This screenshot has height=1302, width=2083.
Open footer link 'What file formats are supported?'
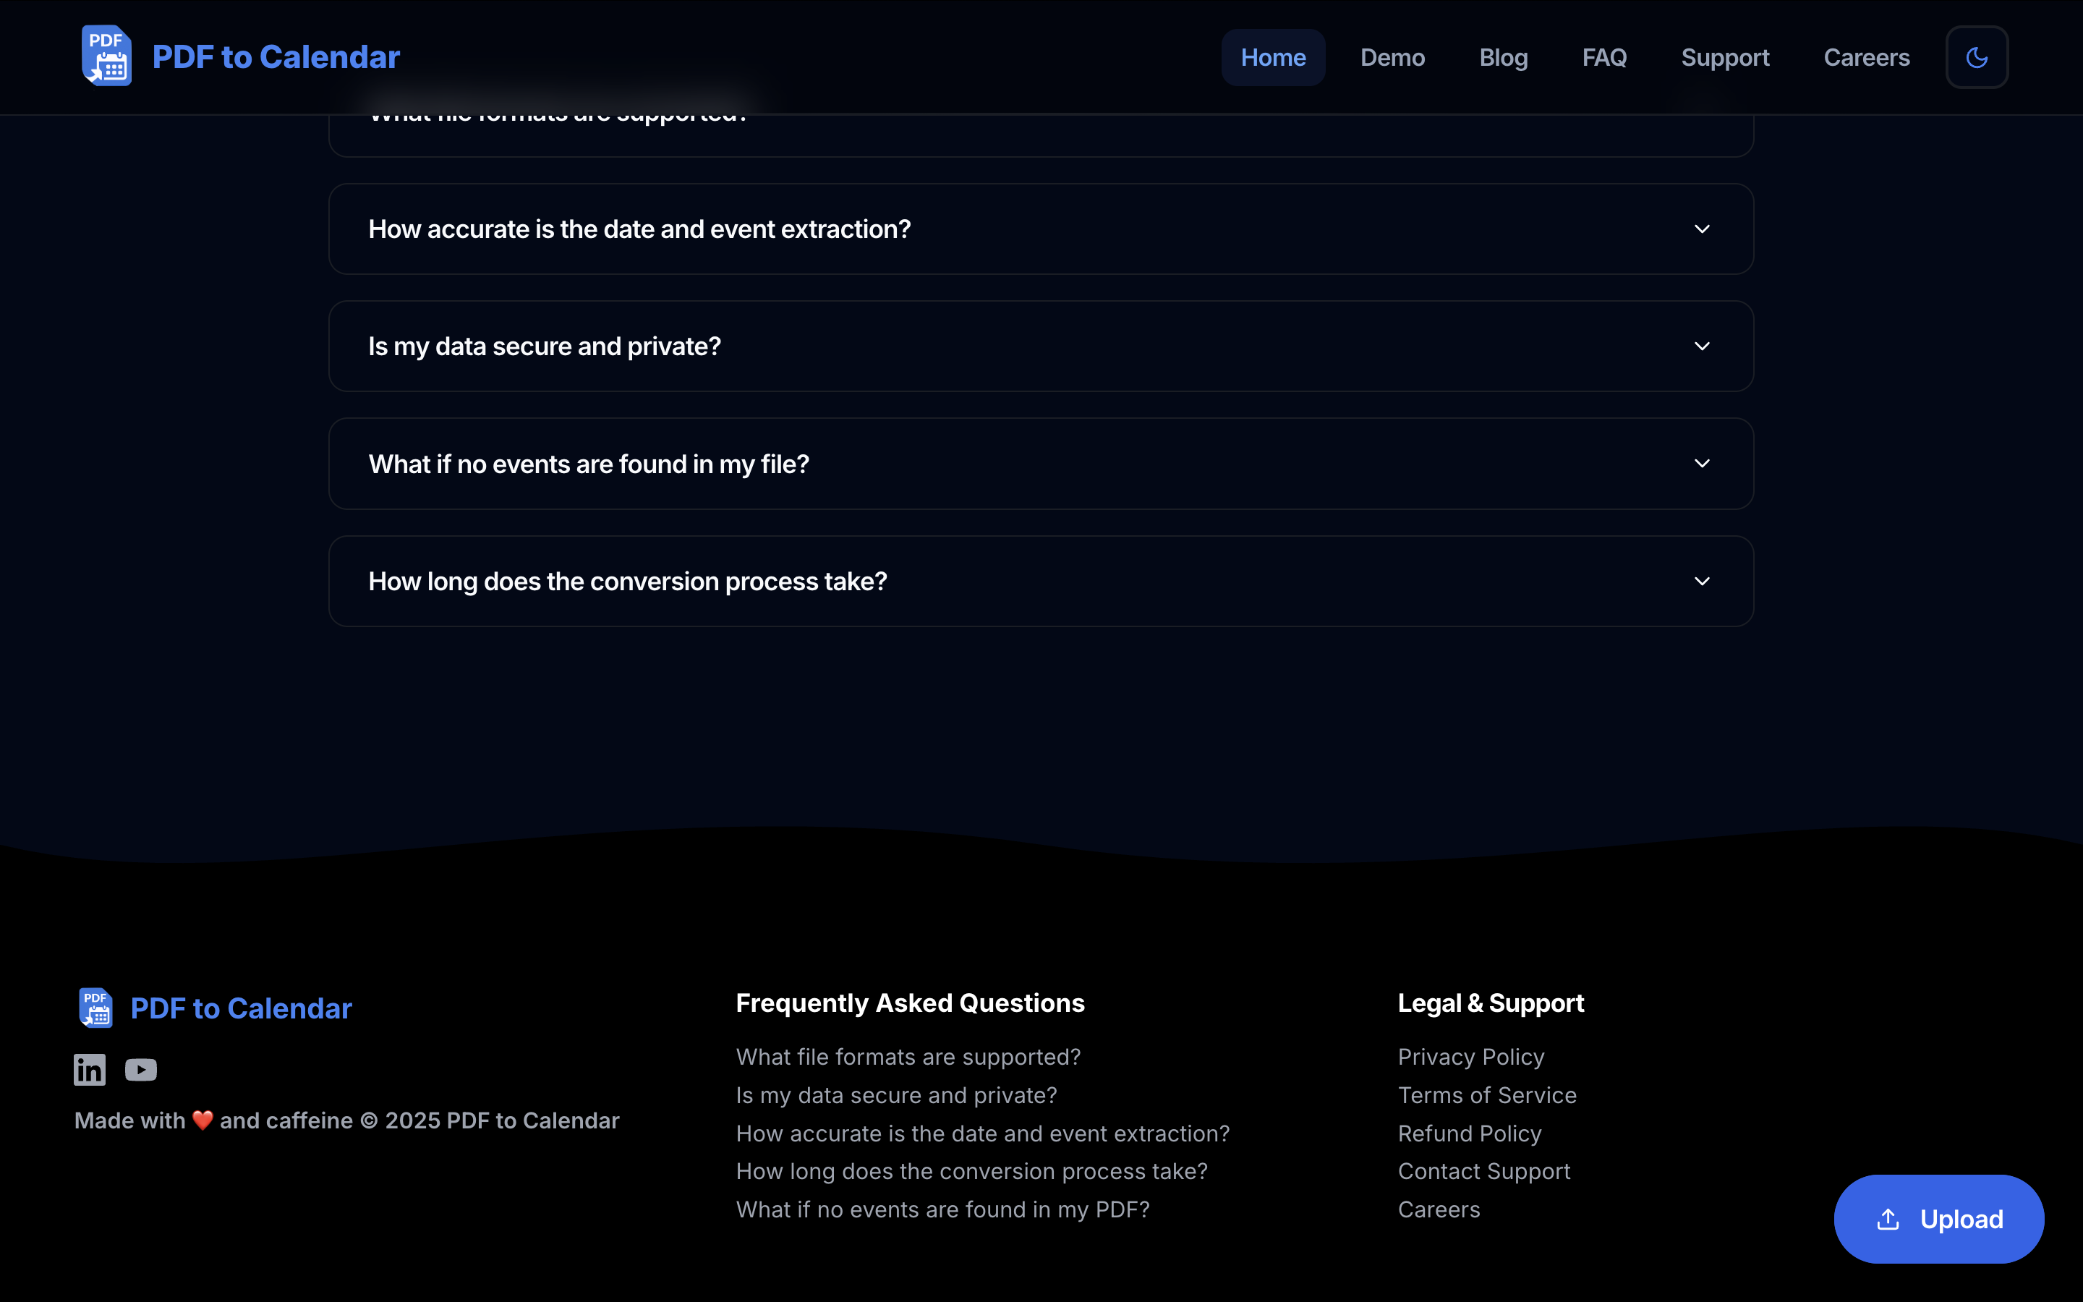point(907,1057)
